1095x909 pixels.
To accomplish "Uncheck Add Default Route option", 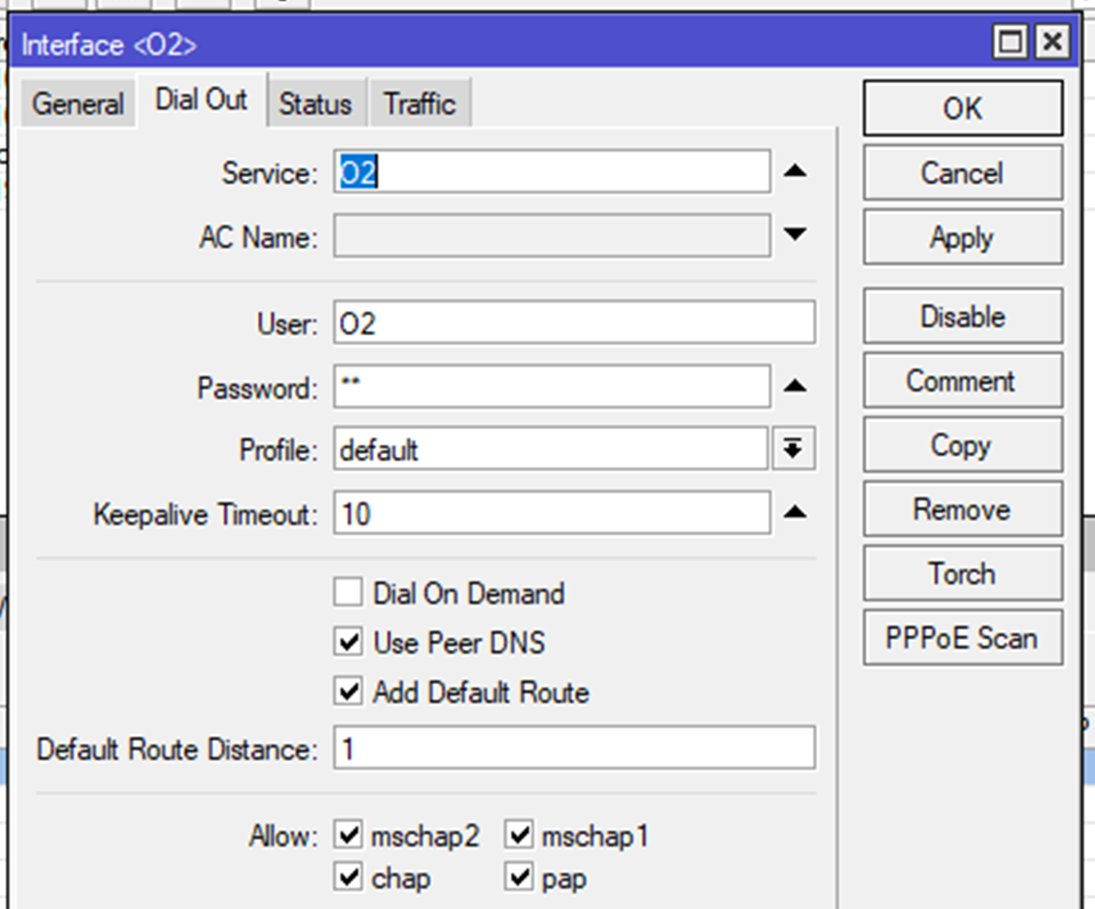I will click(x=348, y=692).
